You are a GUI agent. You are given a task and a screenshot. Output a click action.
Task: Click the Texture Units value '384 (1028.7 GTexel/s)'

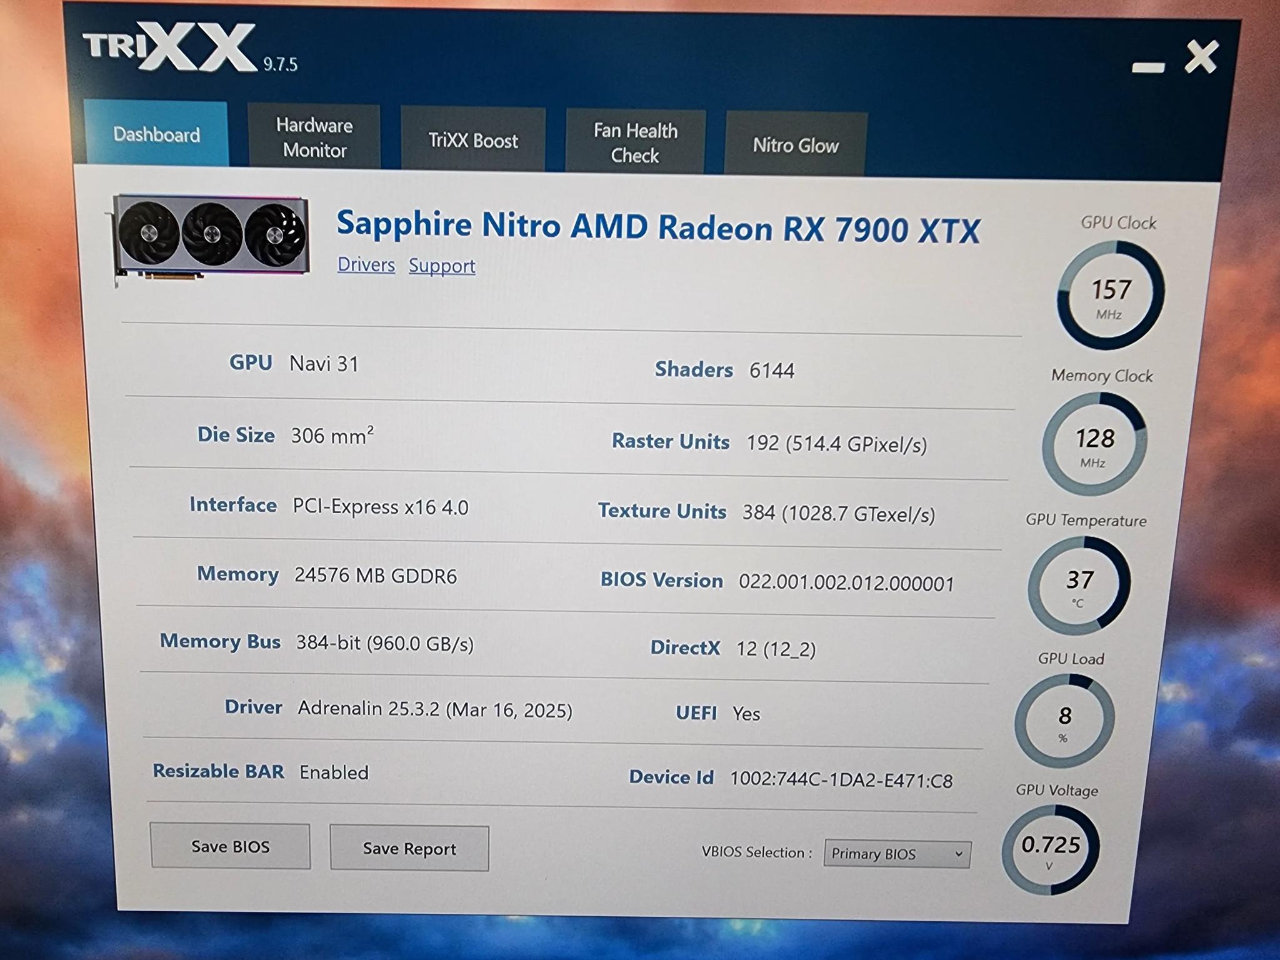pos(839,514)
